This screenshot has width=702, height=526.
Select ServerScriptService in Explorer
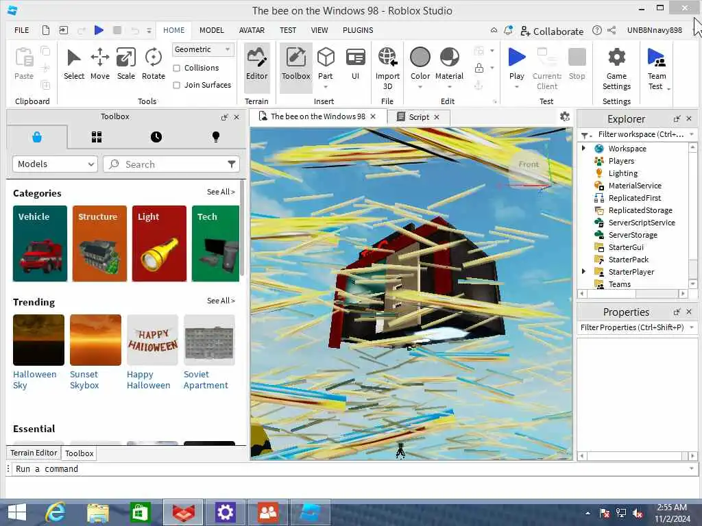pos(641,223)
